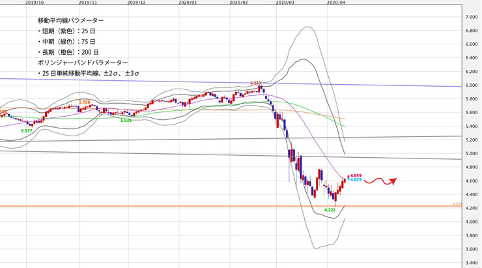Screen dimensions: 482x268
Task: Click the 7.000 price axis label
Action: point(472,17)
